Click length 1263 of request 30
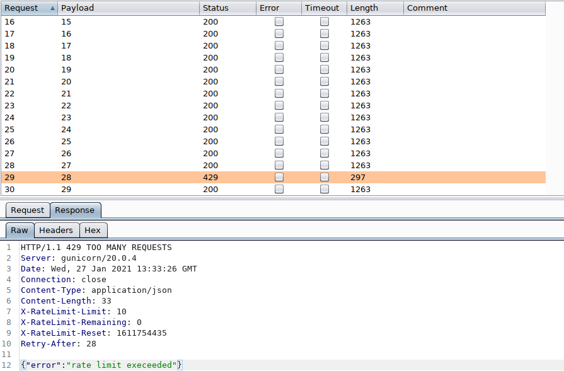This screenshot has height=371, width=564. point(360,189)
